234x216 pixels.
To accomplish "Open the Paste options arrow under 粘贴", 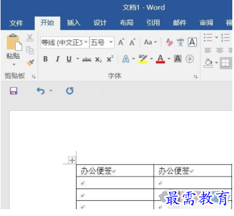I will click(x=14, y=65).
